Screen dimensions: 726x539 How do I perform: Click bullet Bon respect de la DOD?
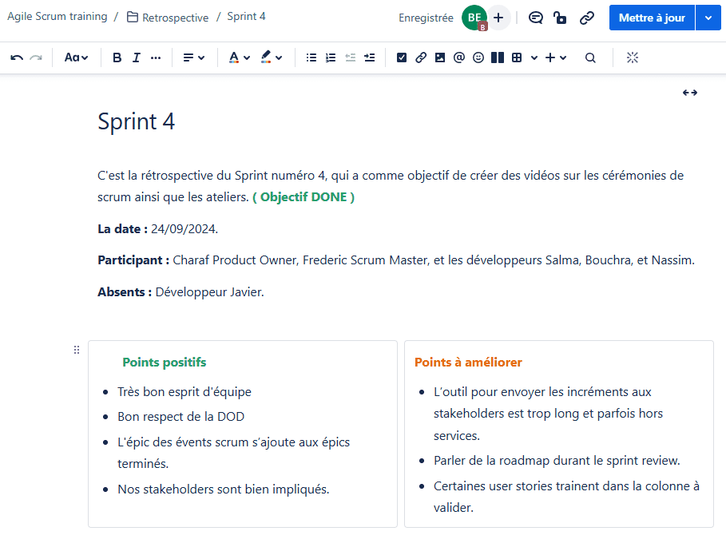tap(181, 417)
